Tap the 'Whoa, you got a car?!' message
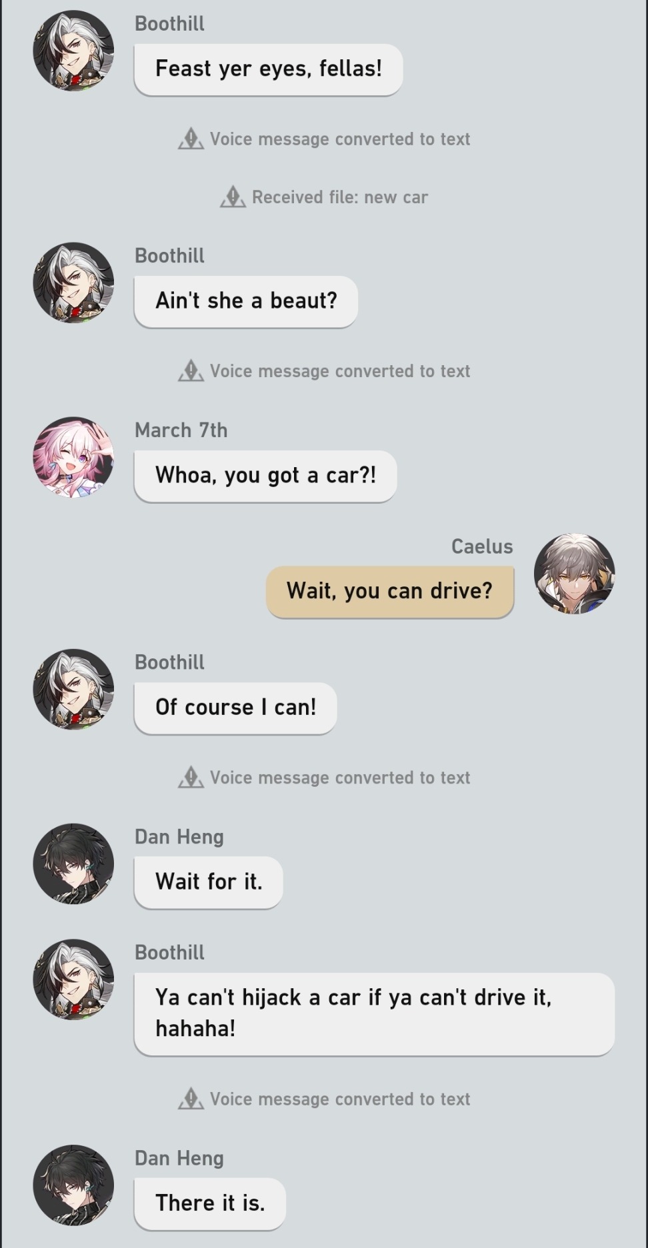 click(265, 476)
